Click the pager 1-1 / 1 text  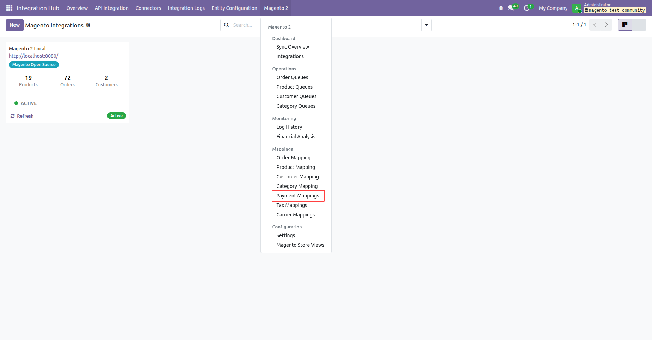(x=579, y=25)
